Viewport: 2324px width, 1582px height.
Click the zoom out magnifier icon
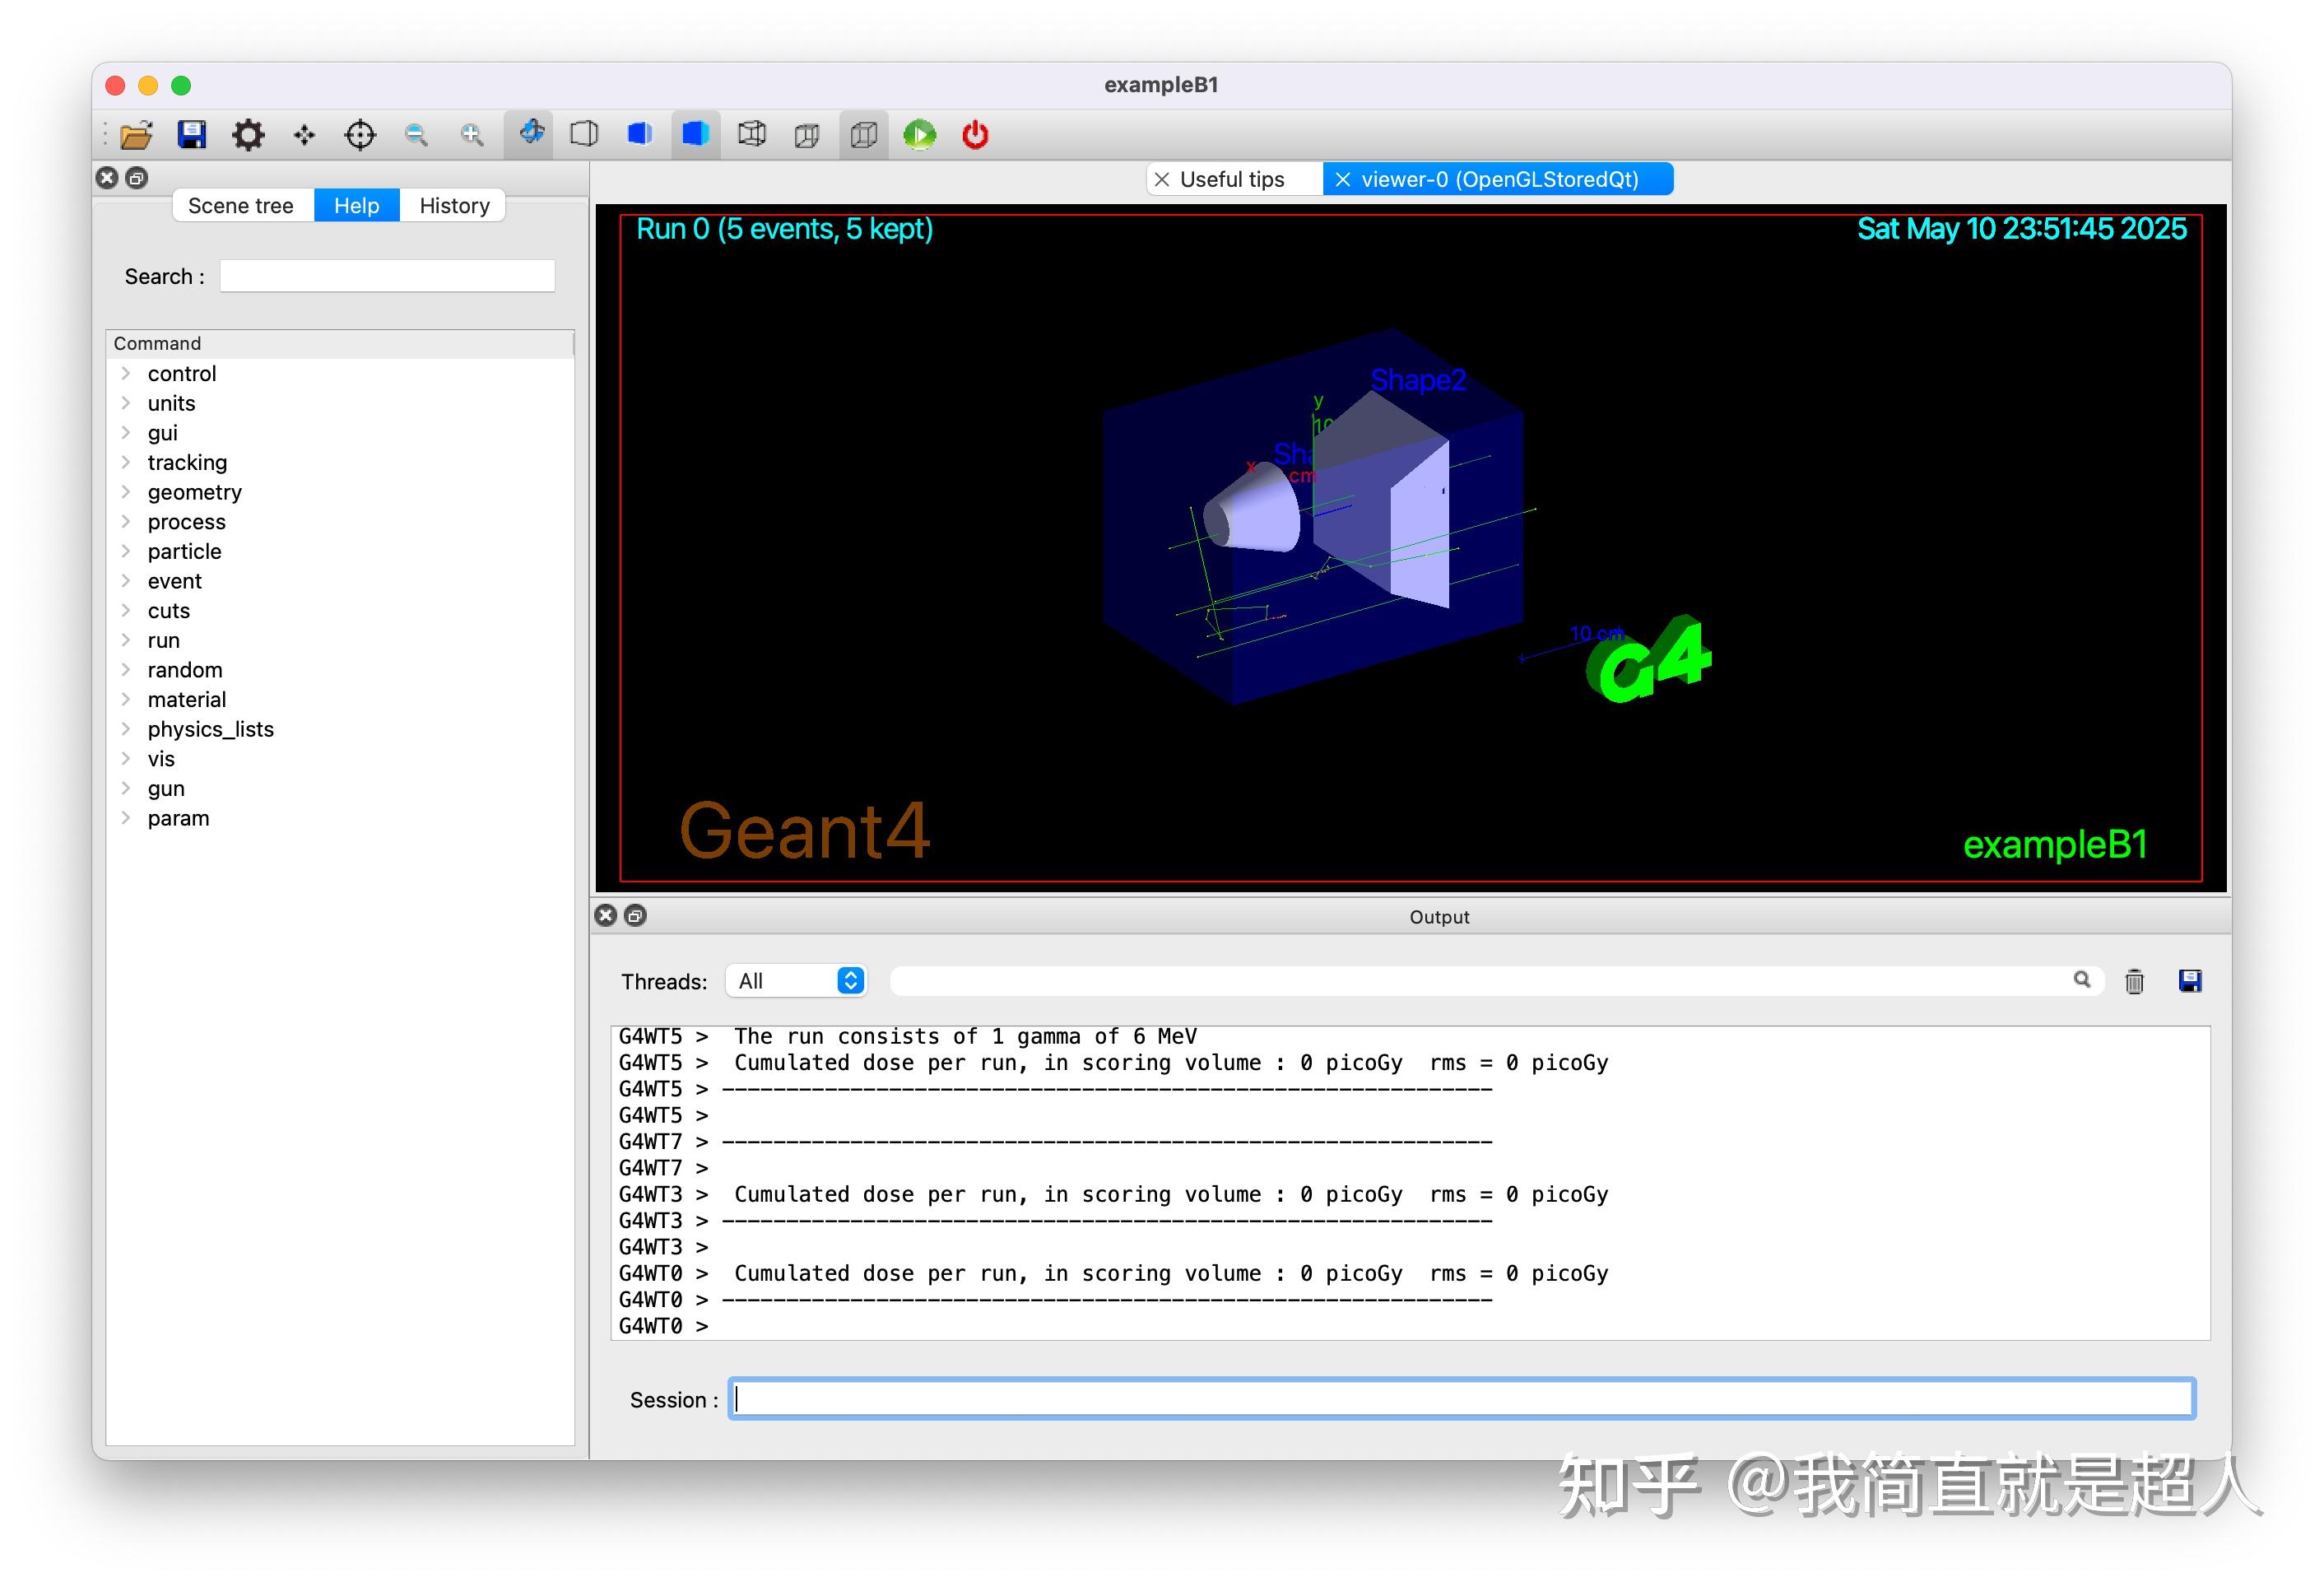click(x=416, y=135)
